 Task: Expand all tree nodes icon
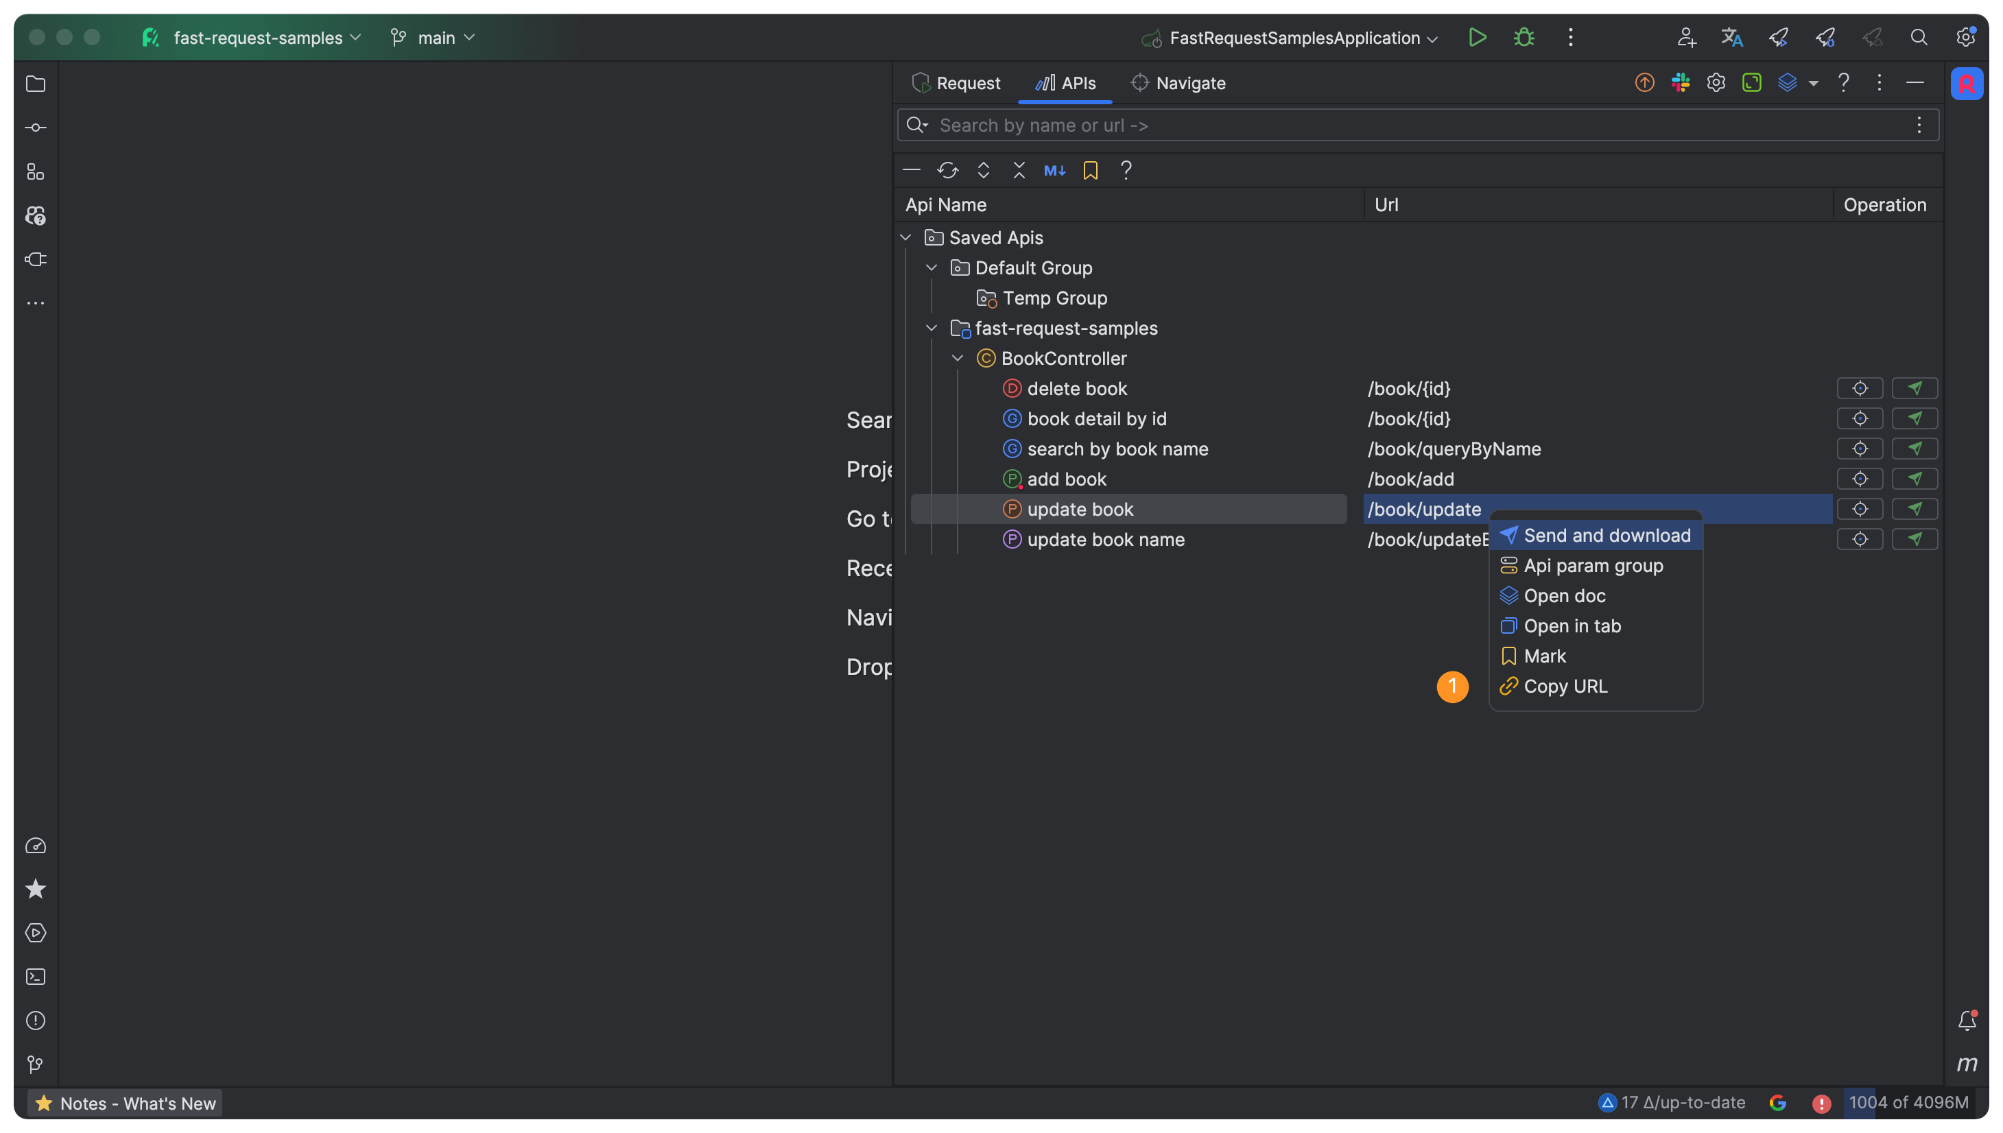[x=983, y=170]
